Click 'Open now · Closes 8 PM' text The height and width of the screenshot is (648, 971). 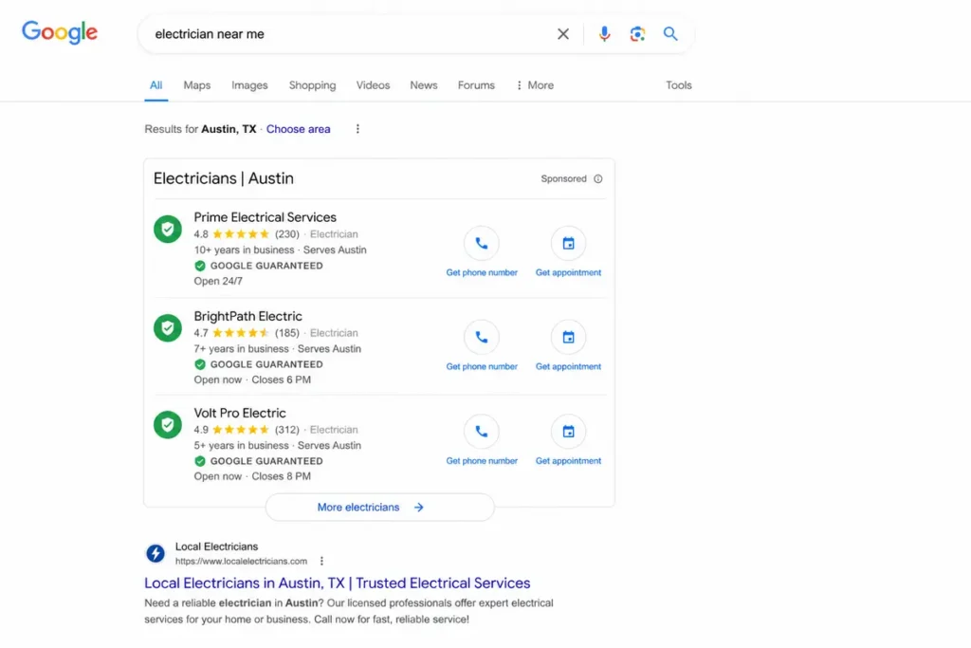tap(252, 476)
